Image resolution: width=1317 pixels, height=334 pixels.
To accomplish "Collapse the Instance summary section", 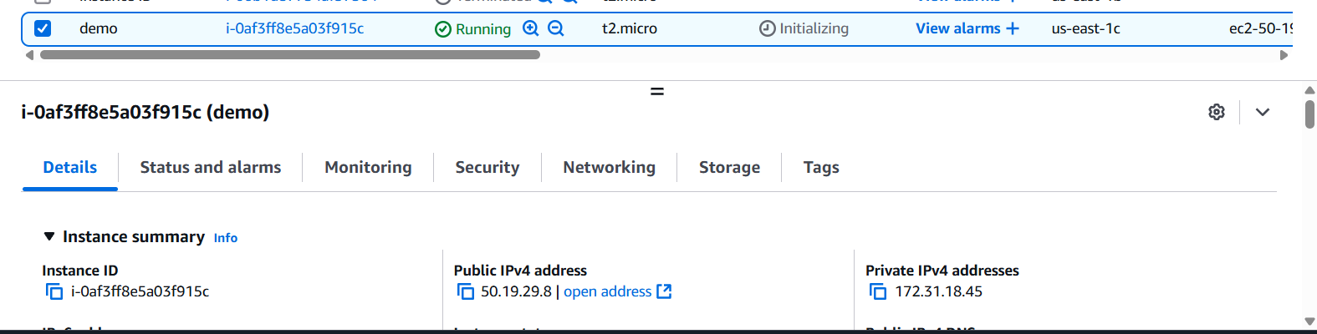I will [49, 237].
